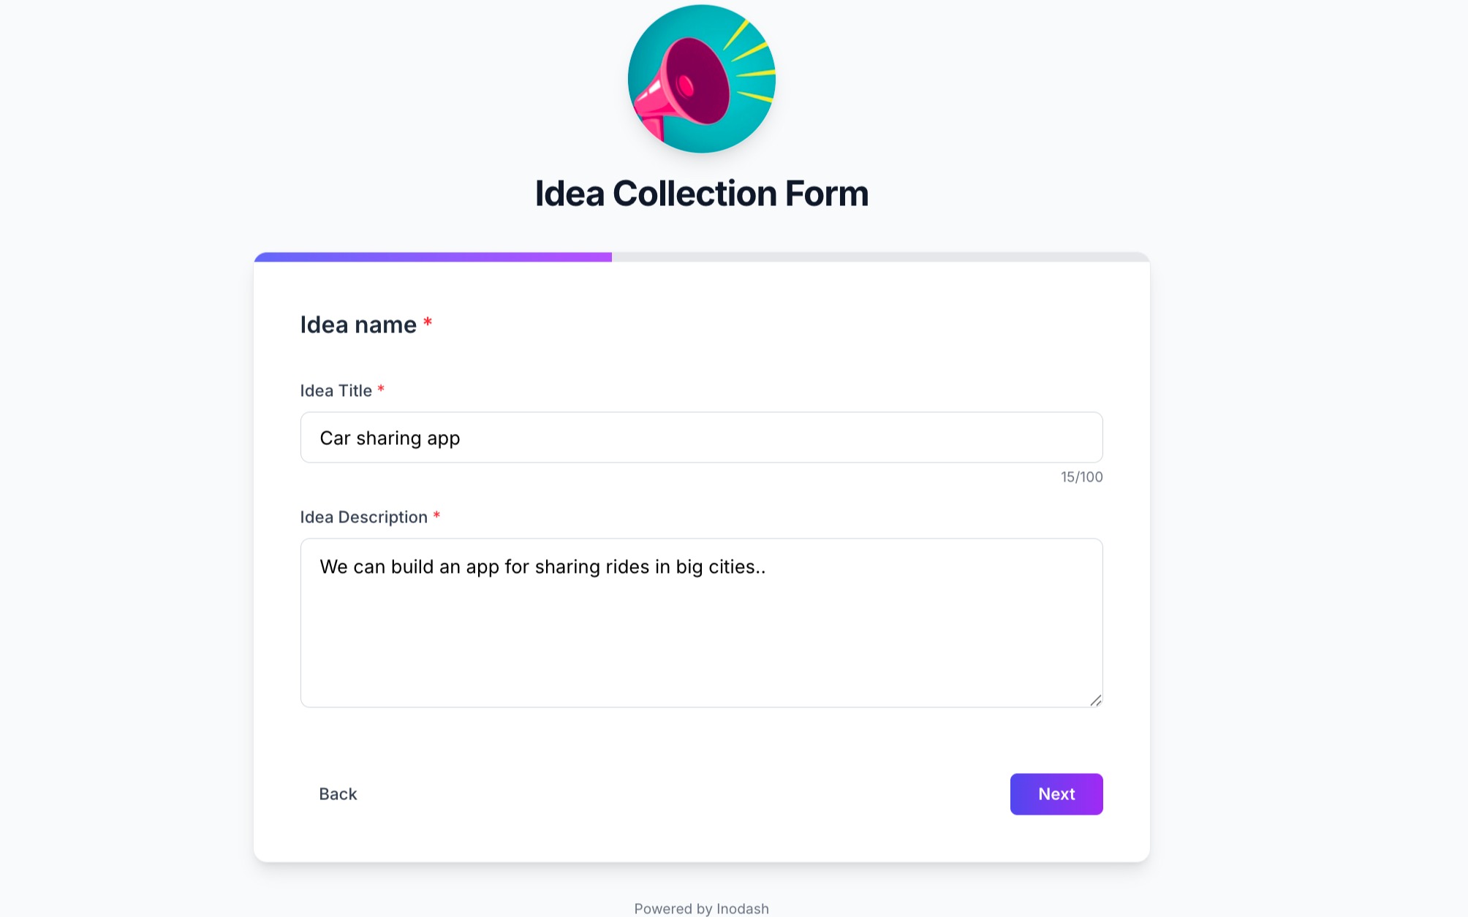
Task: Click the gray unfilled progress bar portion
Action: pos(880,257)
